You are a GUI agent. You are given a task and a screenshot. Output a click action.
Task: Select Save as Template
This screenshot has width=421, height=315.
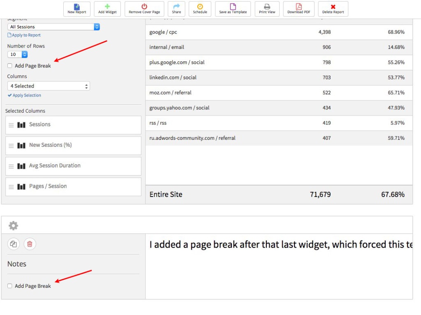(x=233, y=9)
